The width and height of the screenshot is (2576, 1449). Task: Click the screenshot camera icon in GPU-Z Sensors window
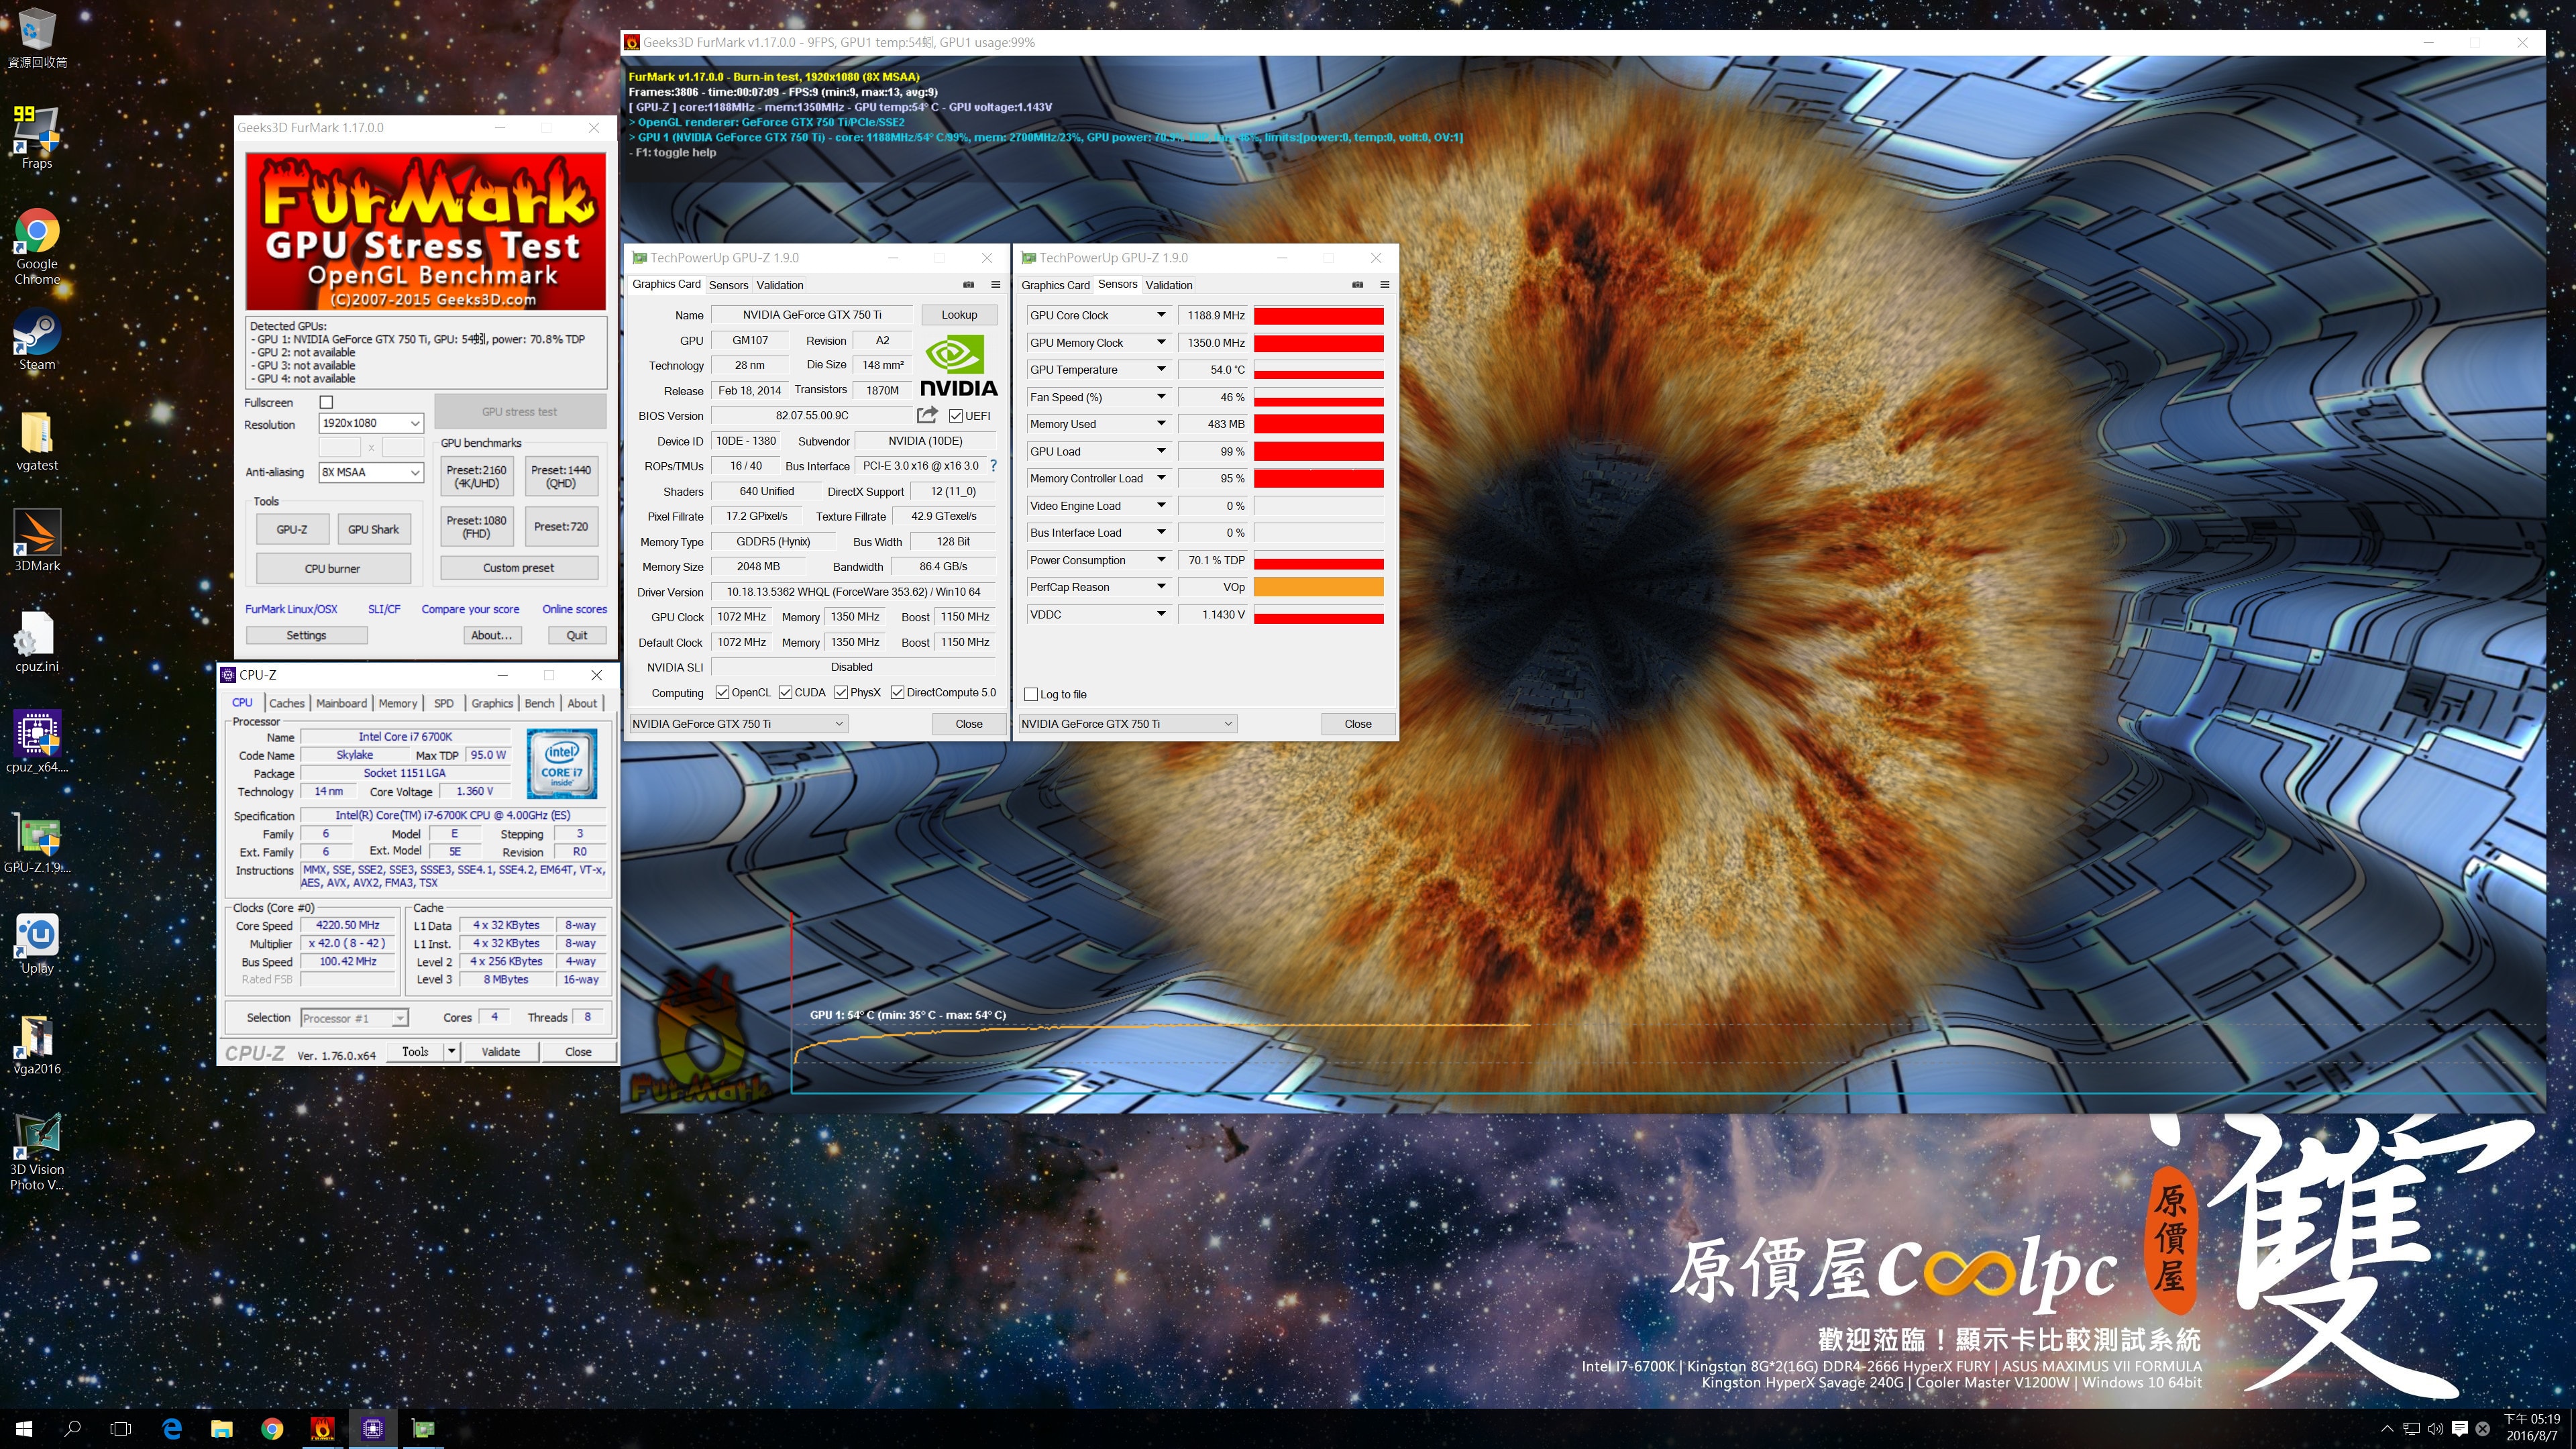click(1357, 284)
